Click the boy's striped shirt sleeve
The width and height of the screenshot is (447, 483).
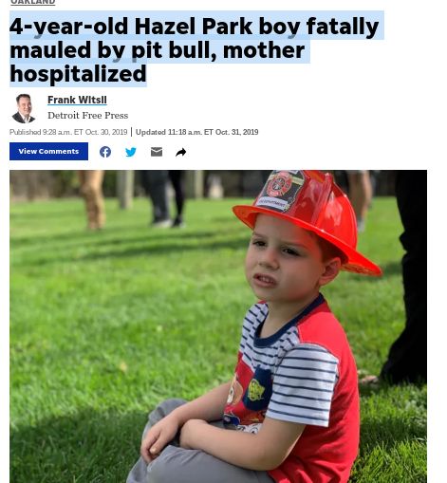(x=303, y=384)
